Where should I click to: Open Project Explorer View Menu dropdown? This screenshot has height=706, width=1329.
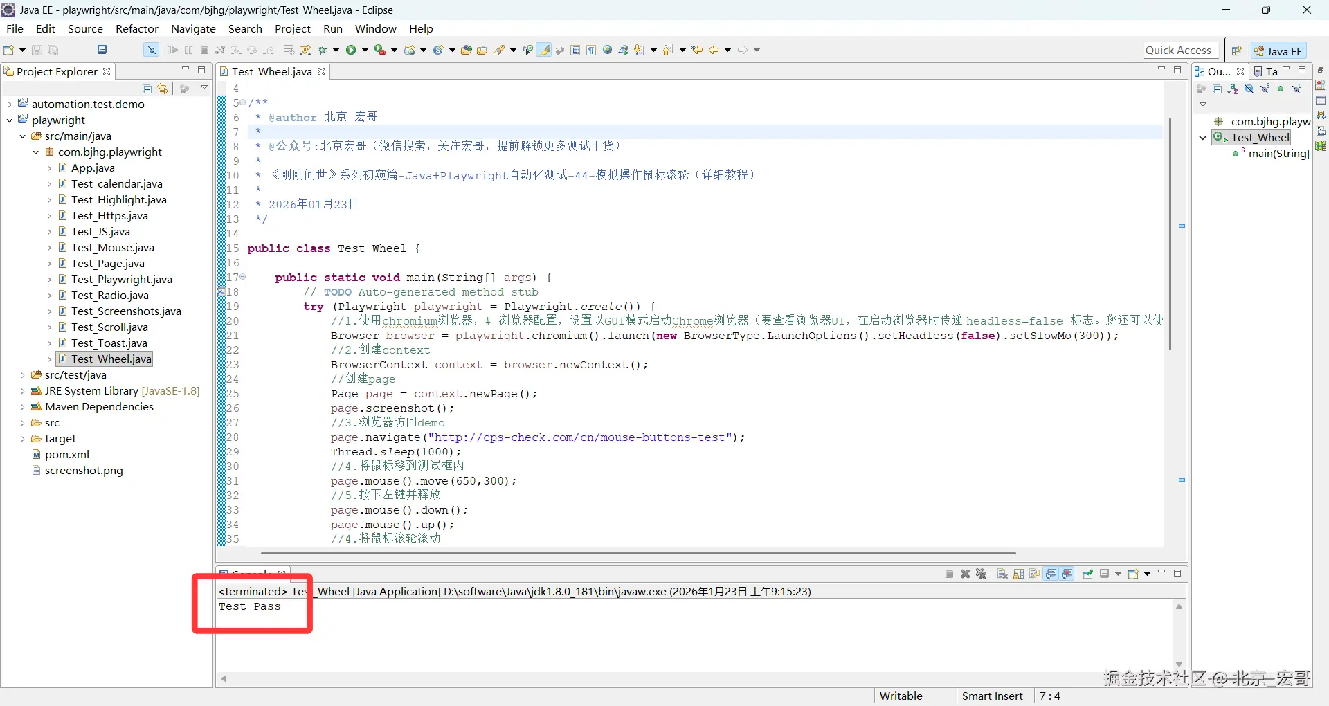[204, 88]
